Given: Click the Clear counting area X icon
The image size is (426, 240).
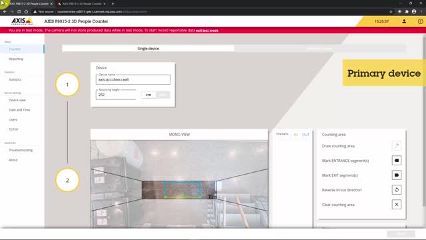Looking at the screenshot, I should tap(397, 205).
